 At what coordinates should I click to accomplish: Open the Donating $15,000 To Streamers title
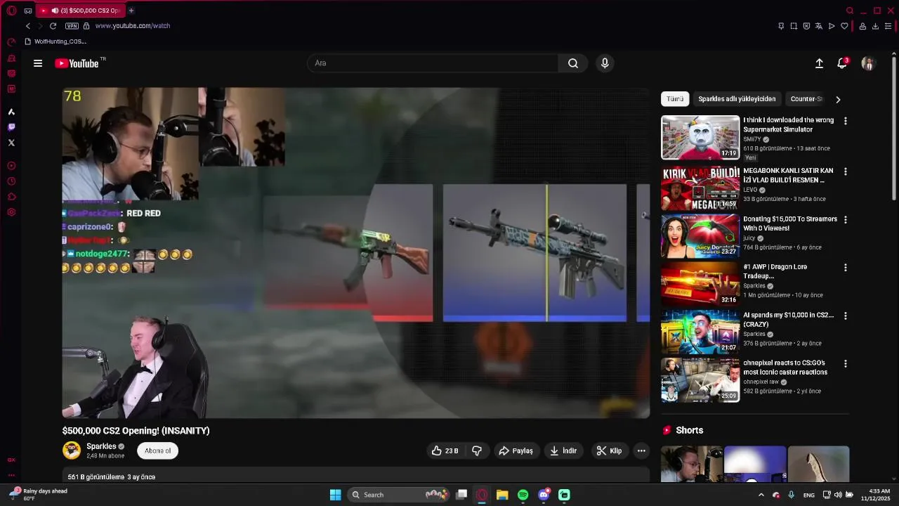[790, 223]
